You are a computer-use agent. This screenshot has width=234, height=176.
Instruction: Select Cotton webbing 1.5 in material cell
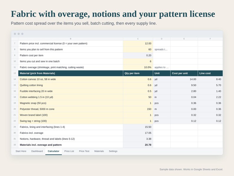point(71,97)
